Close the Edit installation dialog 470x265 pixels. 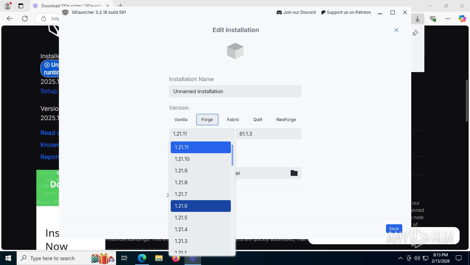(x=396, y=30)
